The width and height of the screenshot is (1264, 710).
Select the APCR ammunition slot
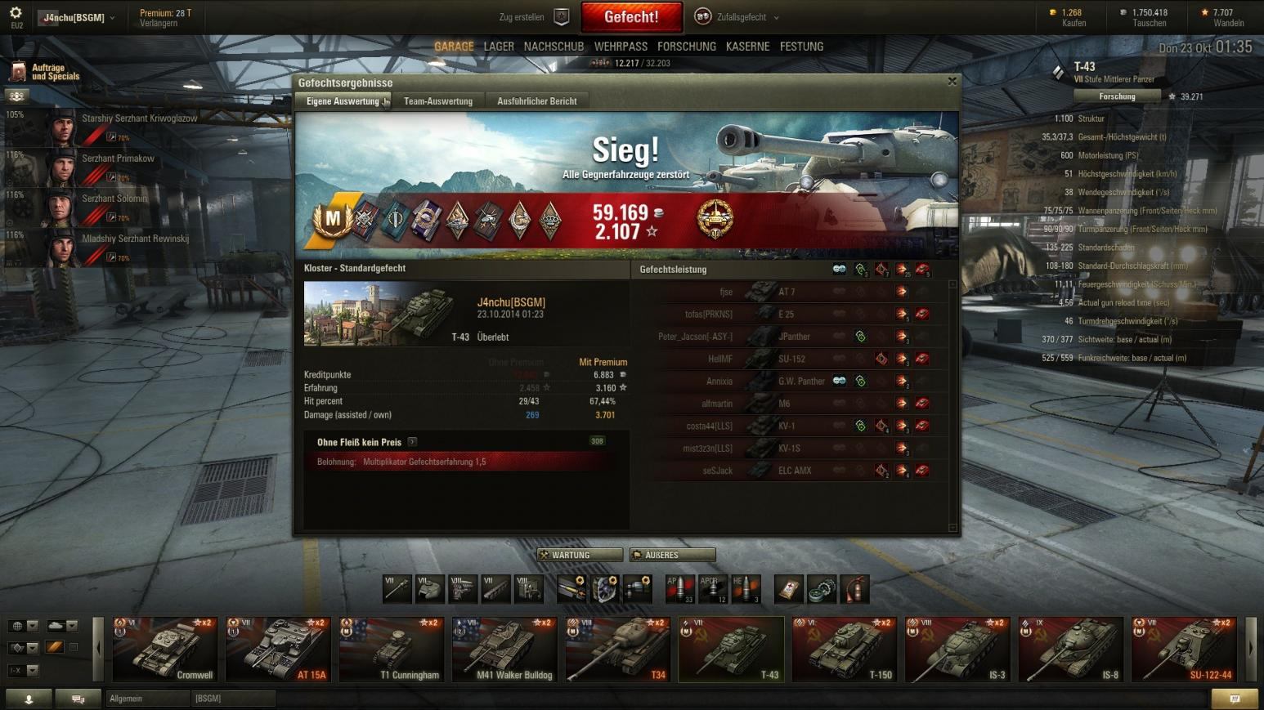pyautogui.click(x=712, y=589)
